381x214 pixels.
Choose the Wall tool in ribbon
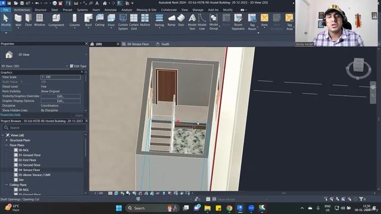18,20
